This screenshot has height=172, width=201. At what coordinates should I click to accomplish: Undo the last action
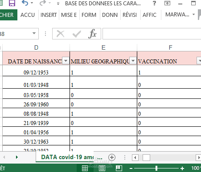(x=25, y=3)
